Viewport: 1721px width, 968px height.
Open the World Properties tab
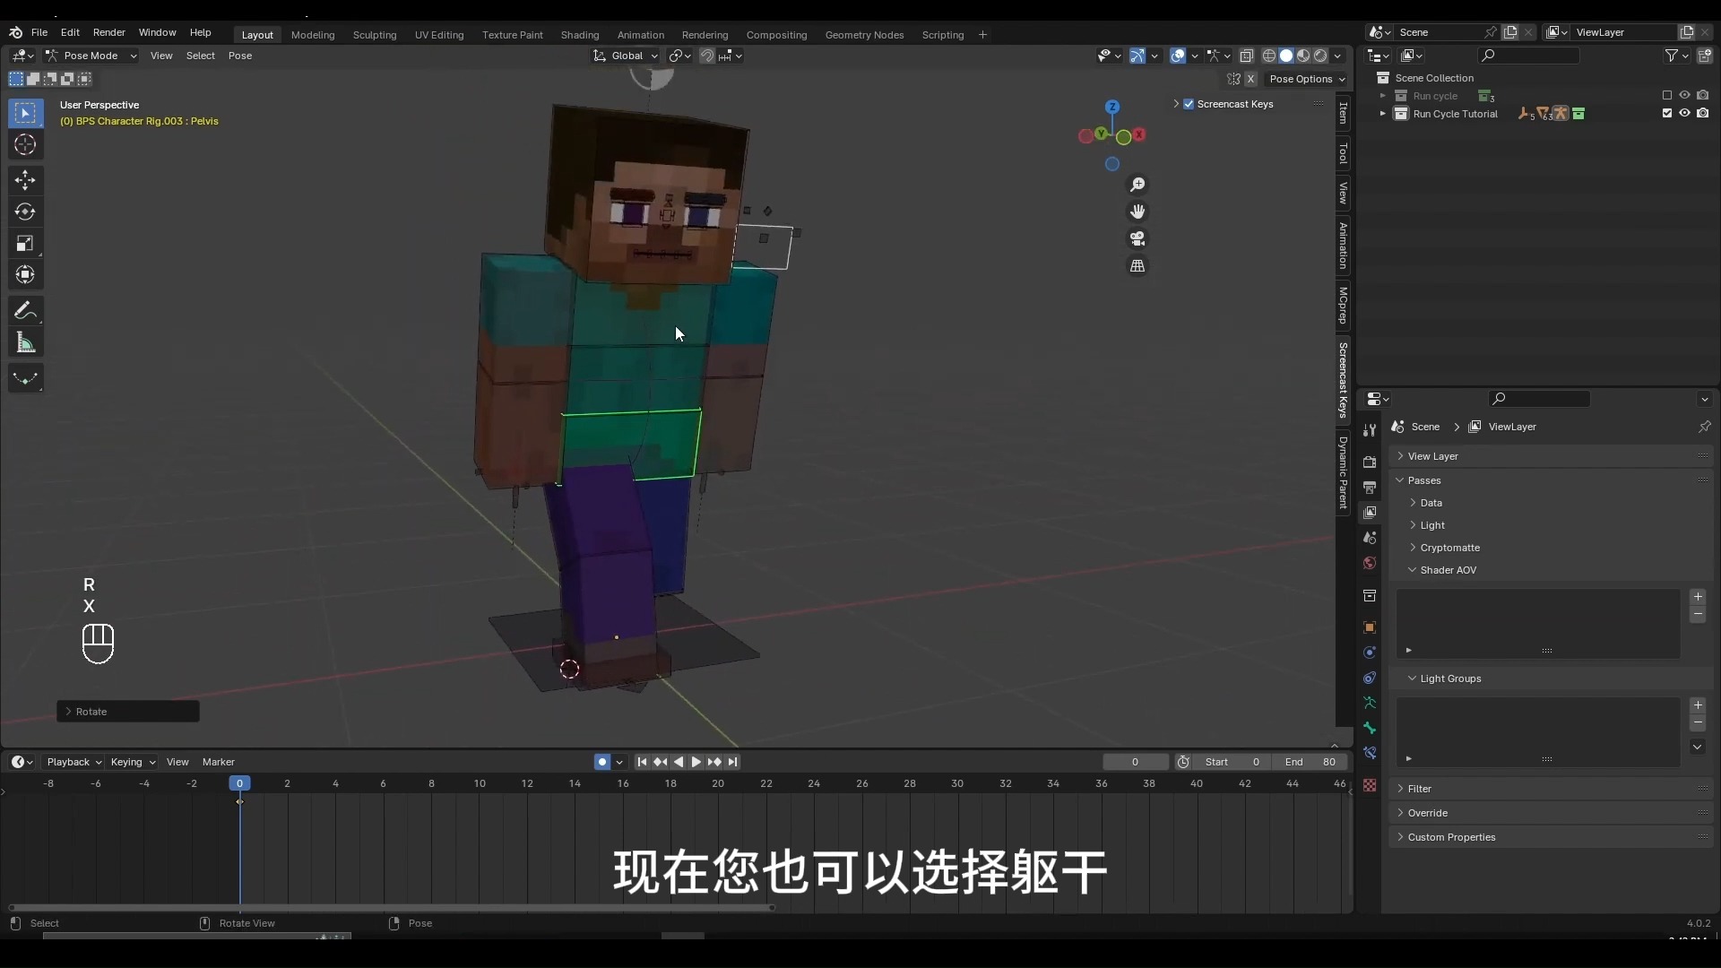coord(1371,563)
